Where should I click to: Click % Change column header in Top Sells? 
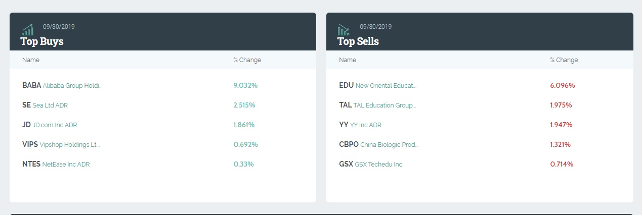564,60
